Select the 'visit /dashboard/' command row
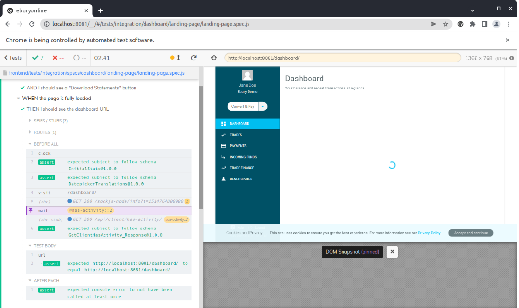This screenshot has height=308, width=519. click(x=109, y=193)
